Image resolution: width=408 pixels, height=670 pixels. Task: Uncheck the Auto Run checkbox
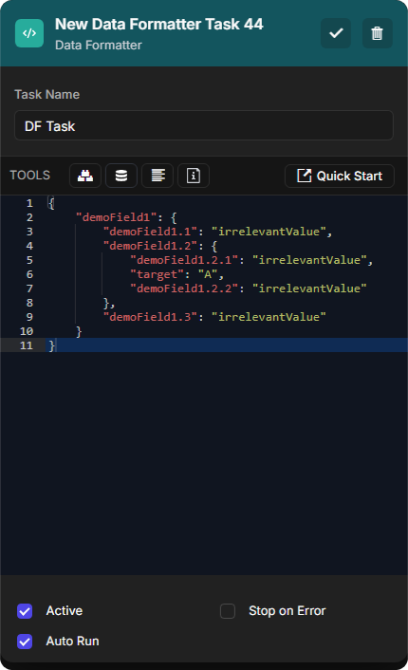(x=25, y=642)
